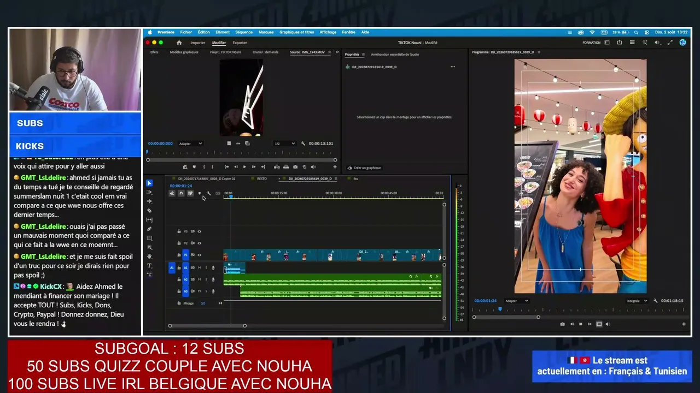The image size is (700, 393).
Task: Open the program monitor button editor plus
Action: click(x=684, y=324)
